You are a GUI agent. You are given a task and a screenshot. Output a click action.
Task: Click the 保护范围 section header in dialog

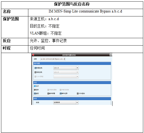pos(72,63)
